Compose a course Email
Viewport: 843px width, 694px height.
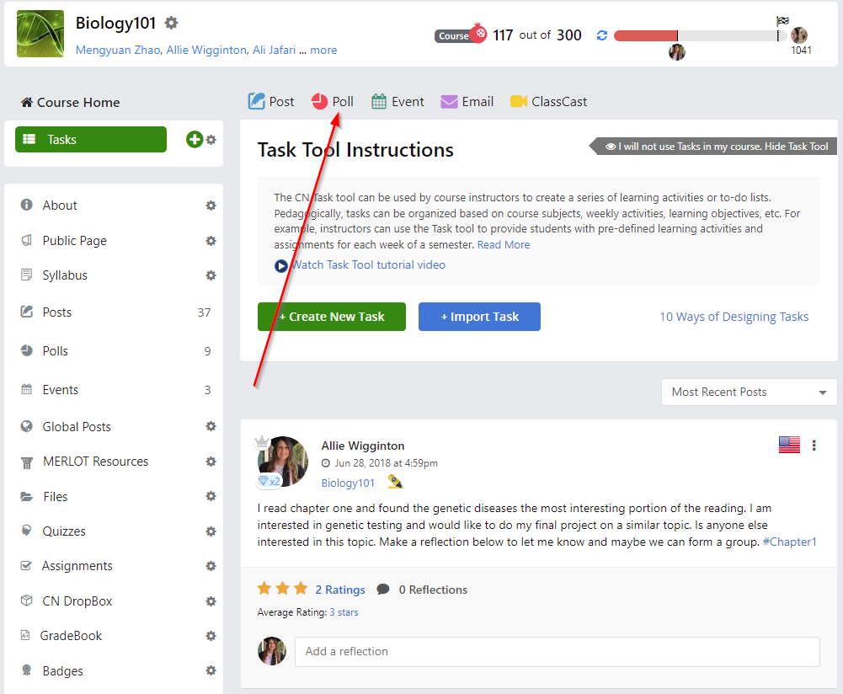pyautogui.click(x=467, y=102)
